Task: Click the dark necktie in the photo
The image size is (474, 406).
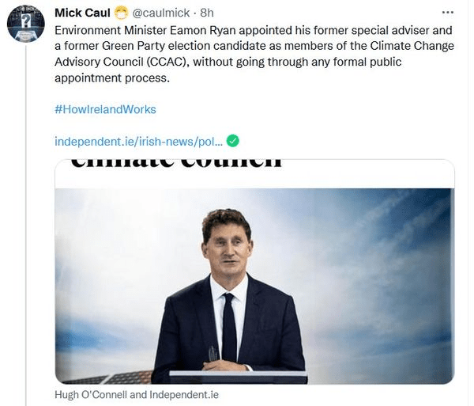Action: 229,324
